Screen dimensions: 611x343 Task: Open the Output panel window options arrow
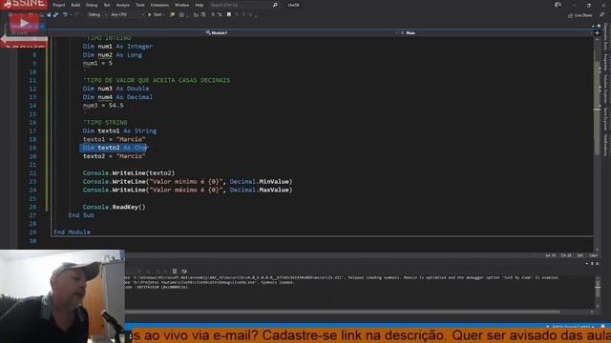pos(587,264)
